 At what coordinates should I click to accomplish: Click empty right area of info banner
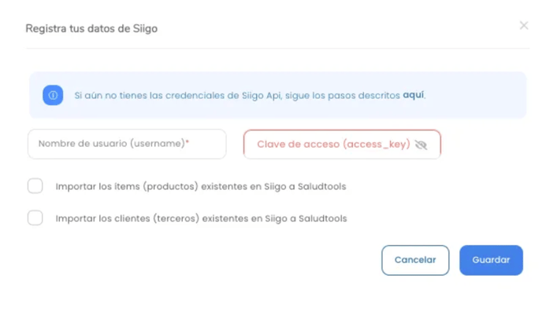point(481,95)
